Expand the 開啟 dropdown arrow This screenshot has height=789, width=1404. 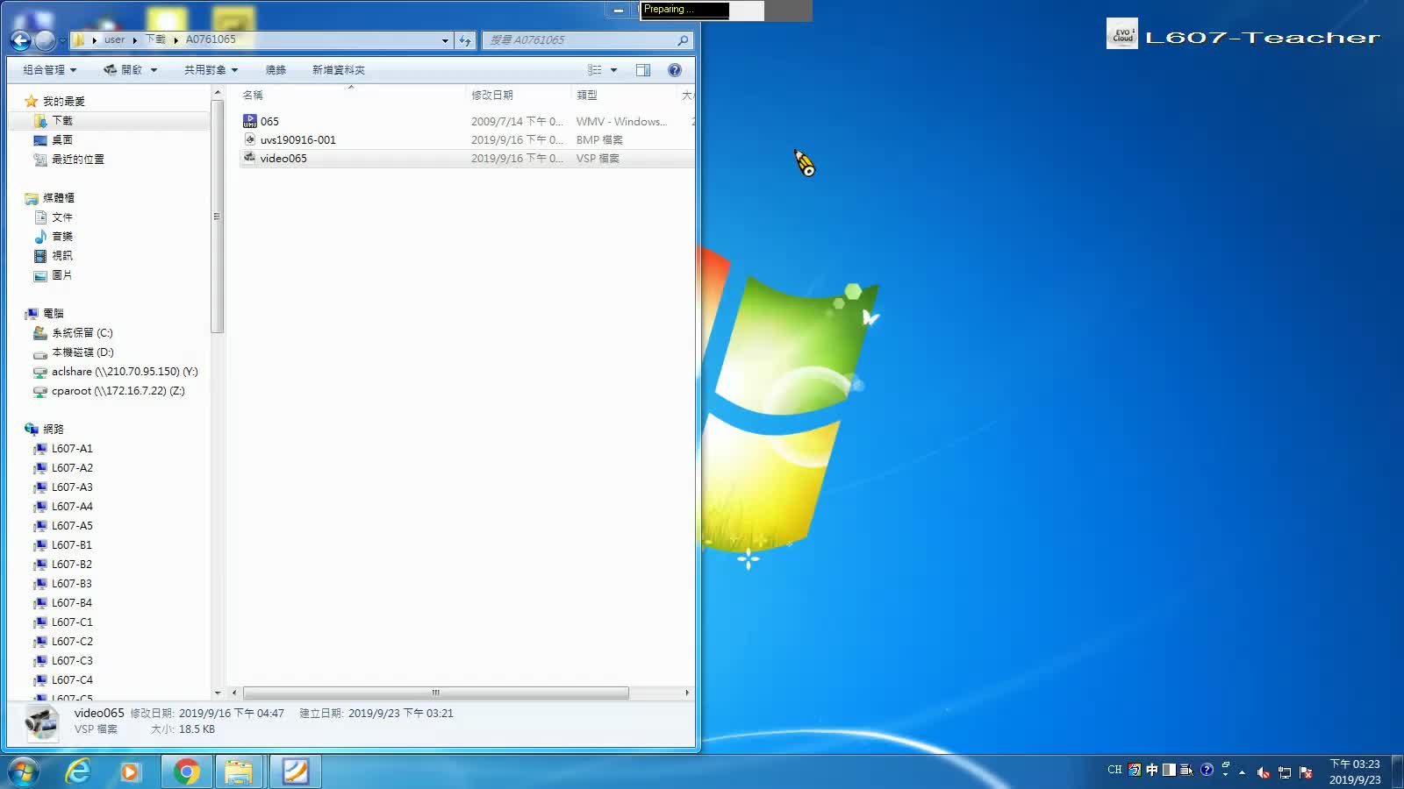[154, 70]
